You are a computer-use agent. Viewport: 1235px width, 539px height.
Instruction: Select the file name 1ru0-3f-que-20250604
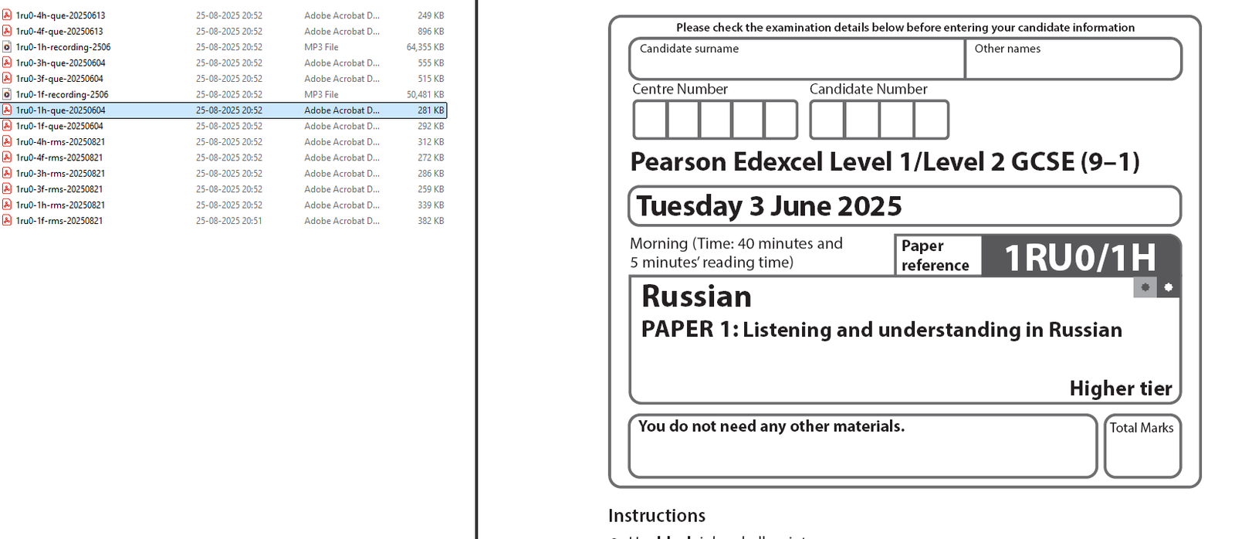59,79
